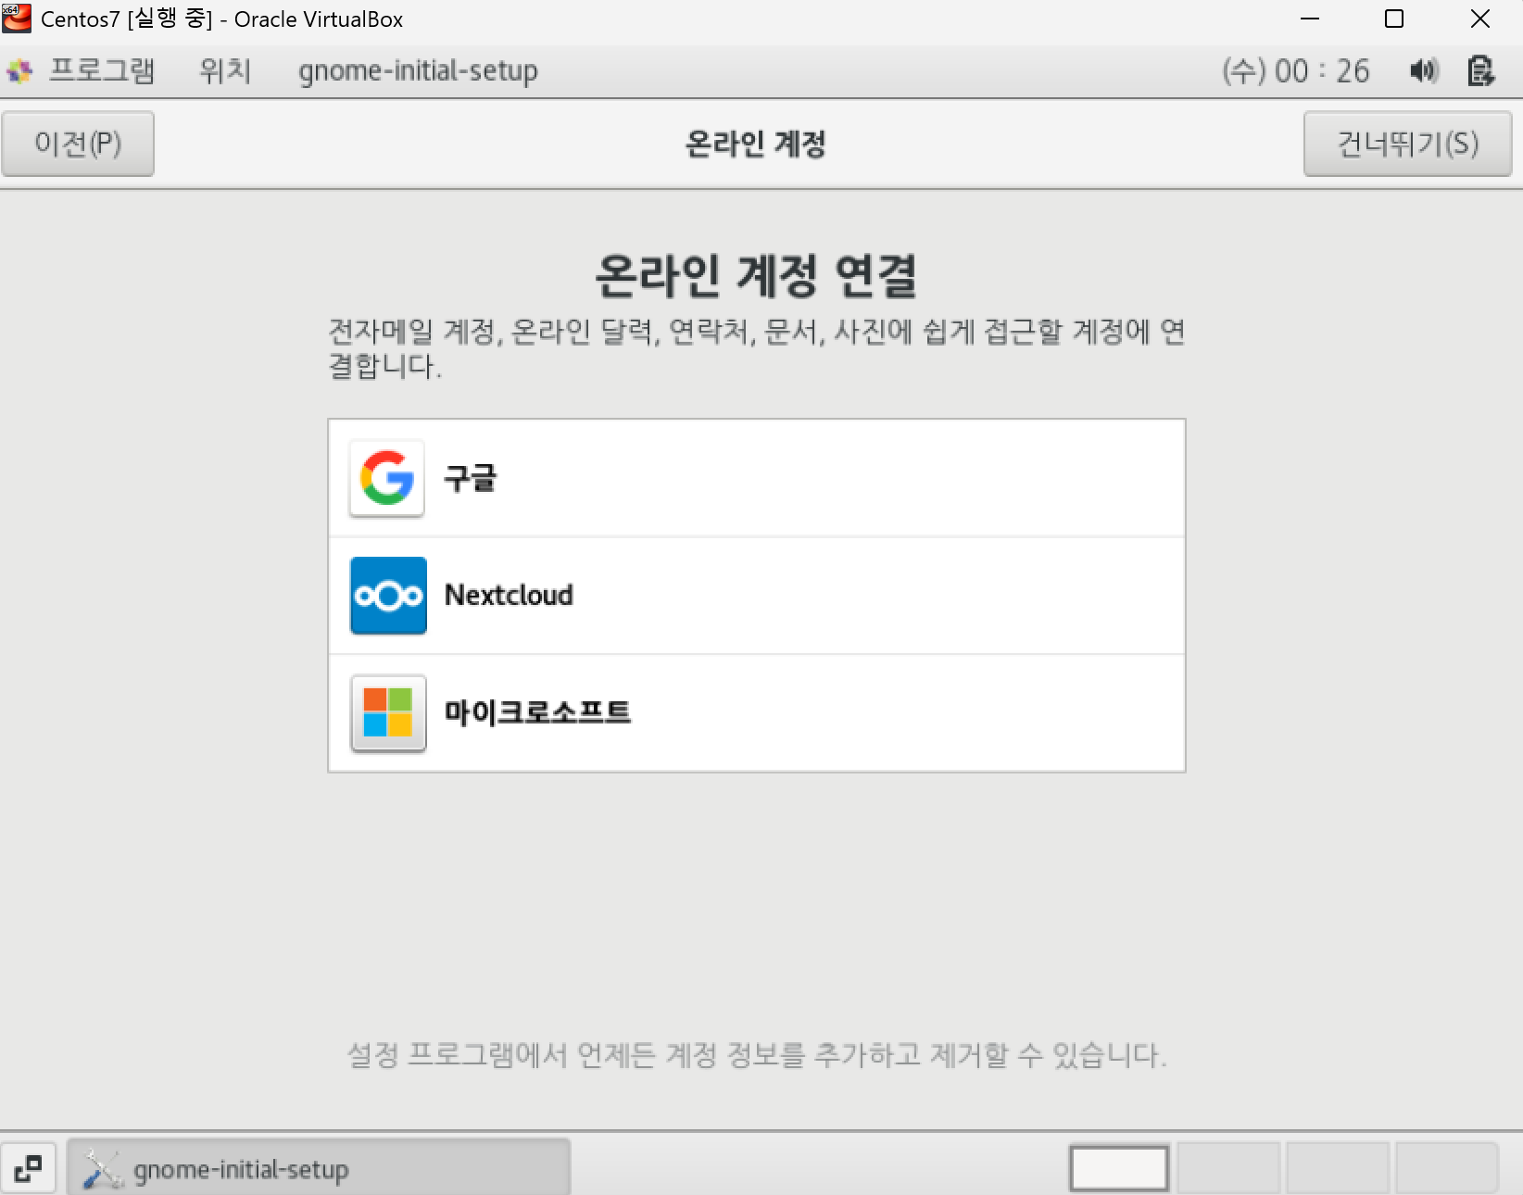Minimize the VirtualBox window

1310,19
